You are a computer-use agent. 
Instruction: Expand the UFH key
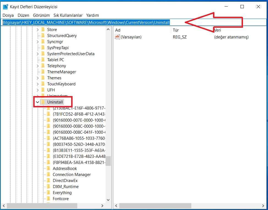pyautogui.click(x=38, y=90)
